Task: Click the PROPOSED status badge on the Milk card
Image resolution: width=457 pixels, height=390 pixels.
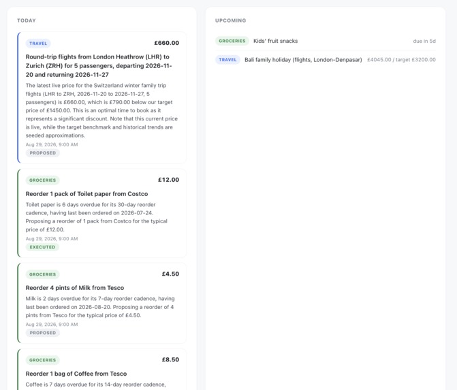Action: pos(42,333)
